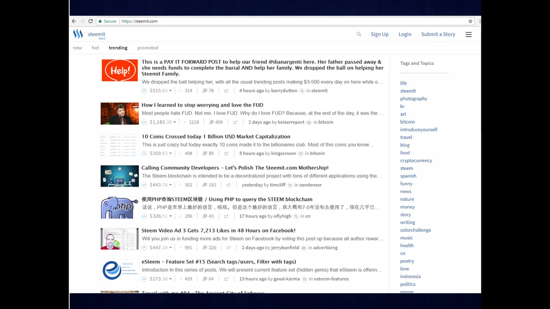This screenshot has height=309, width=550.
Task: Open 'Steem Video Ad 3' post title
Action: point(219,230)
